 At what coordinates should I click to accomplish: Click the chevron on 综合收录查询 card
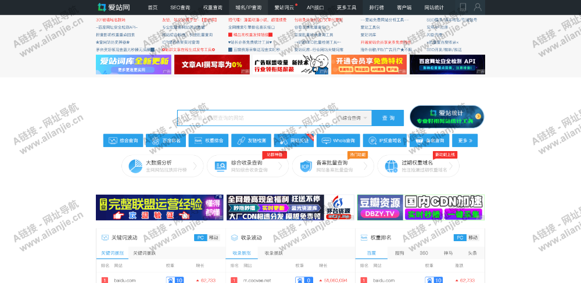[x=280, y=166]
